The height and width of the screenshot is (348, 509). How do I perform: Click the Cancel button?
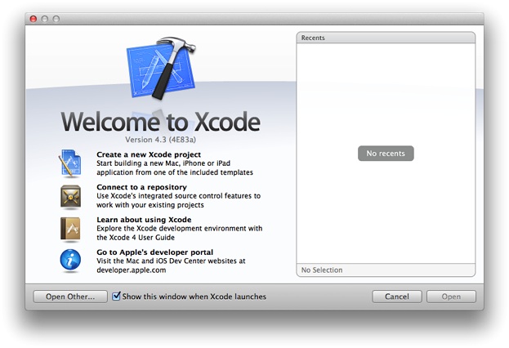pyautogui.click(x=396, y=297)
